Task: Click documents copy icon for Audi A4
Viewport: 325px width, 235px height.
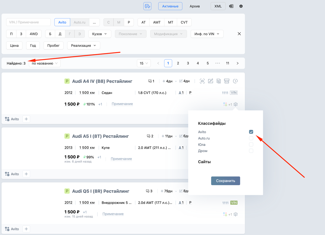Action: click(219, 81)
